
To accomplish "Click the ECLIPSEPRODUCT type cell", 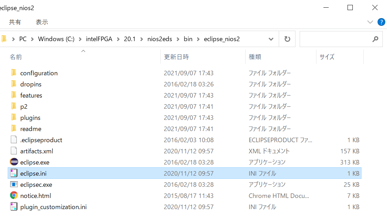I will tap(280, 140).
